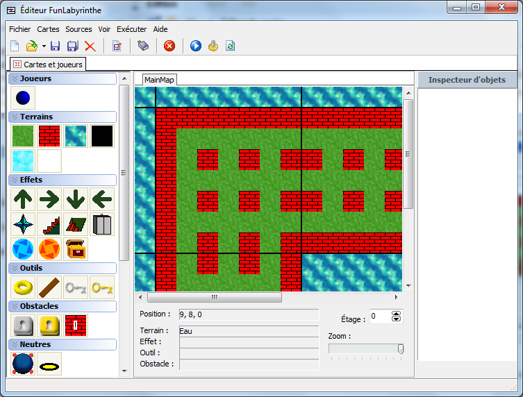The width and height of the screenshot is (523, 397).
Task: Select the elevator effect
Action: pyautogui.click(x=102, y=224)
